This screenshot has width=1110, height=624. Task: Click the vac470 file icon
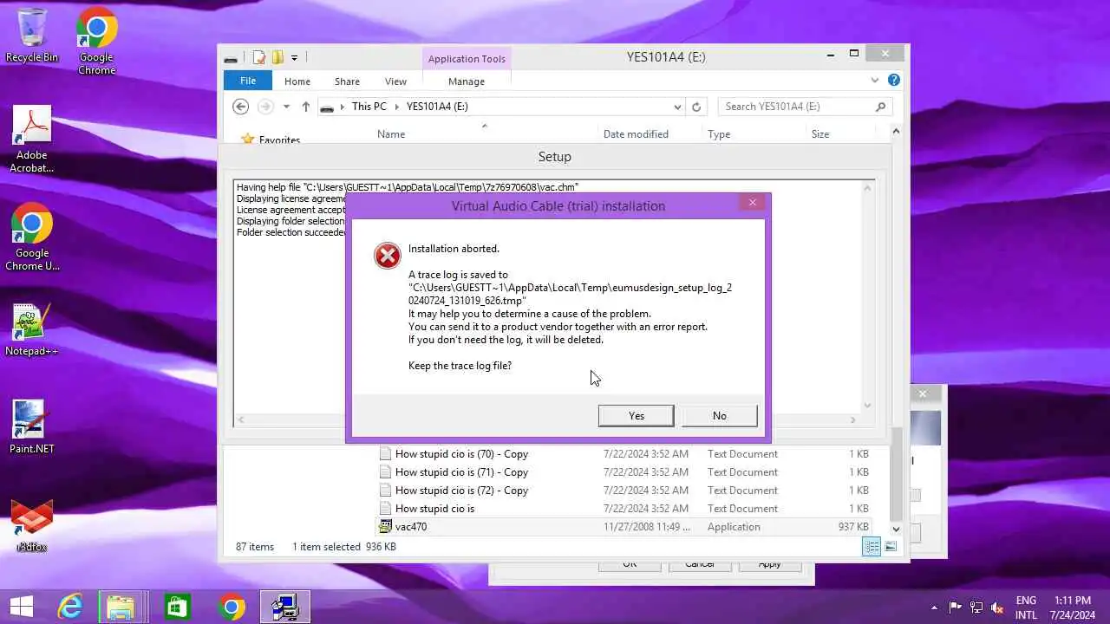(x=385, y=527)
